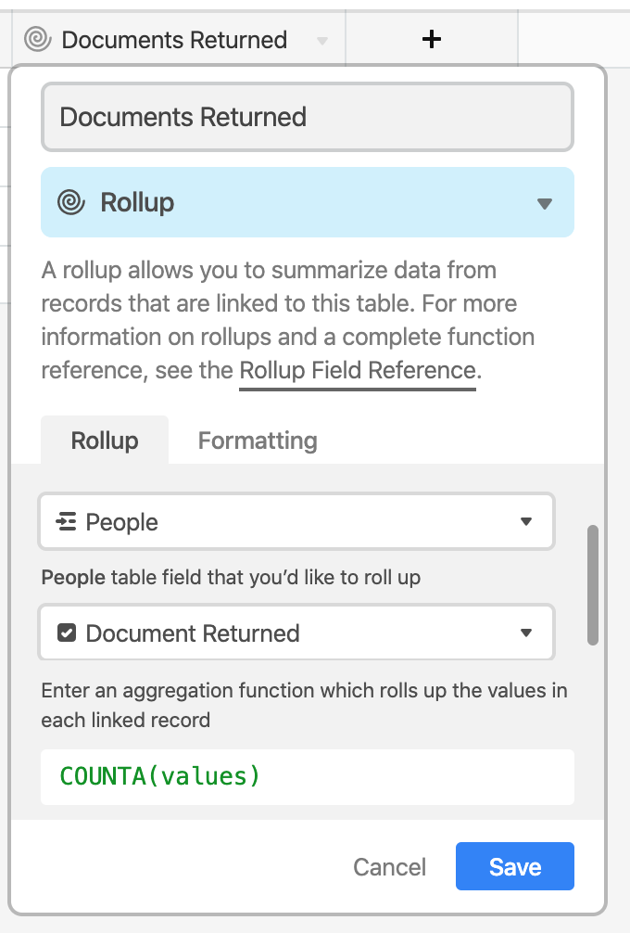Click the Cancel button
This screenshot has width=630, height=933.
(389, 867)
